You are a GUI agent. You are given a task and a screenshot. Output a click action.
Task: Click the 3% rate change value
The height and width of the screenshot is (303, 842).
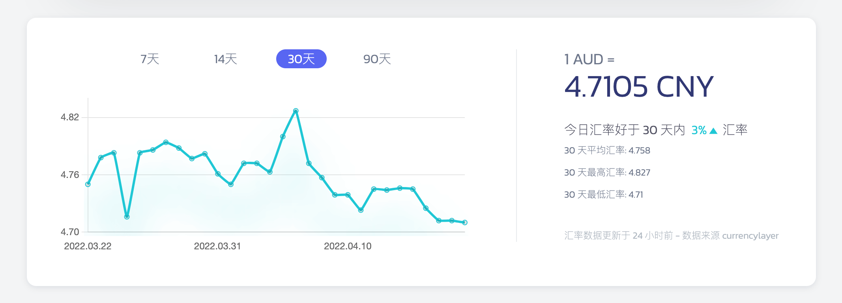point(699,130)
